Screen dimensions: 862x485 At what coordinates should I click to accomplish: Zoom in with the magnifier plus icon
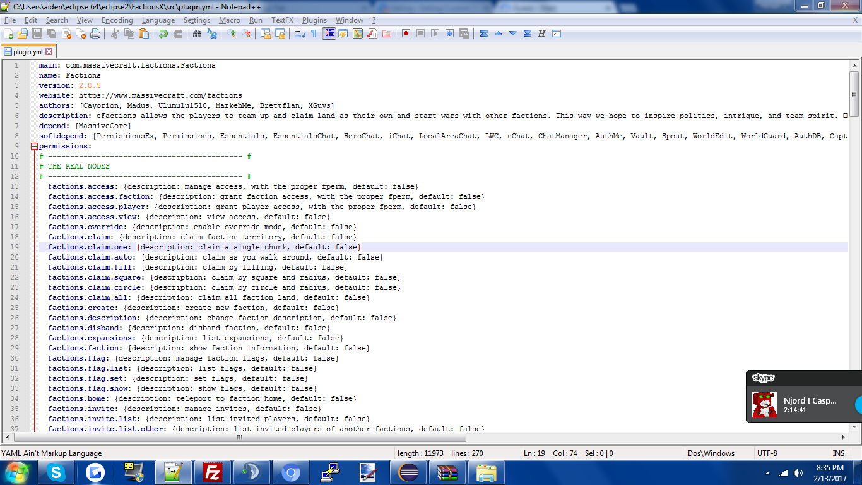pos(232,33)
